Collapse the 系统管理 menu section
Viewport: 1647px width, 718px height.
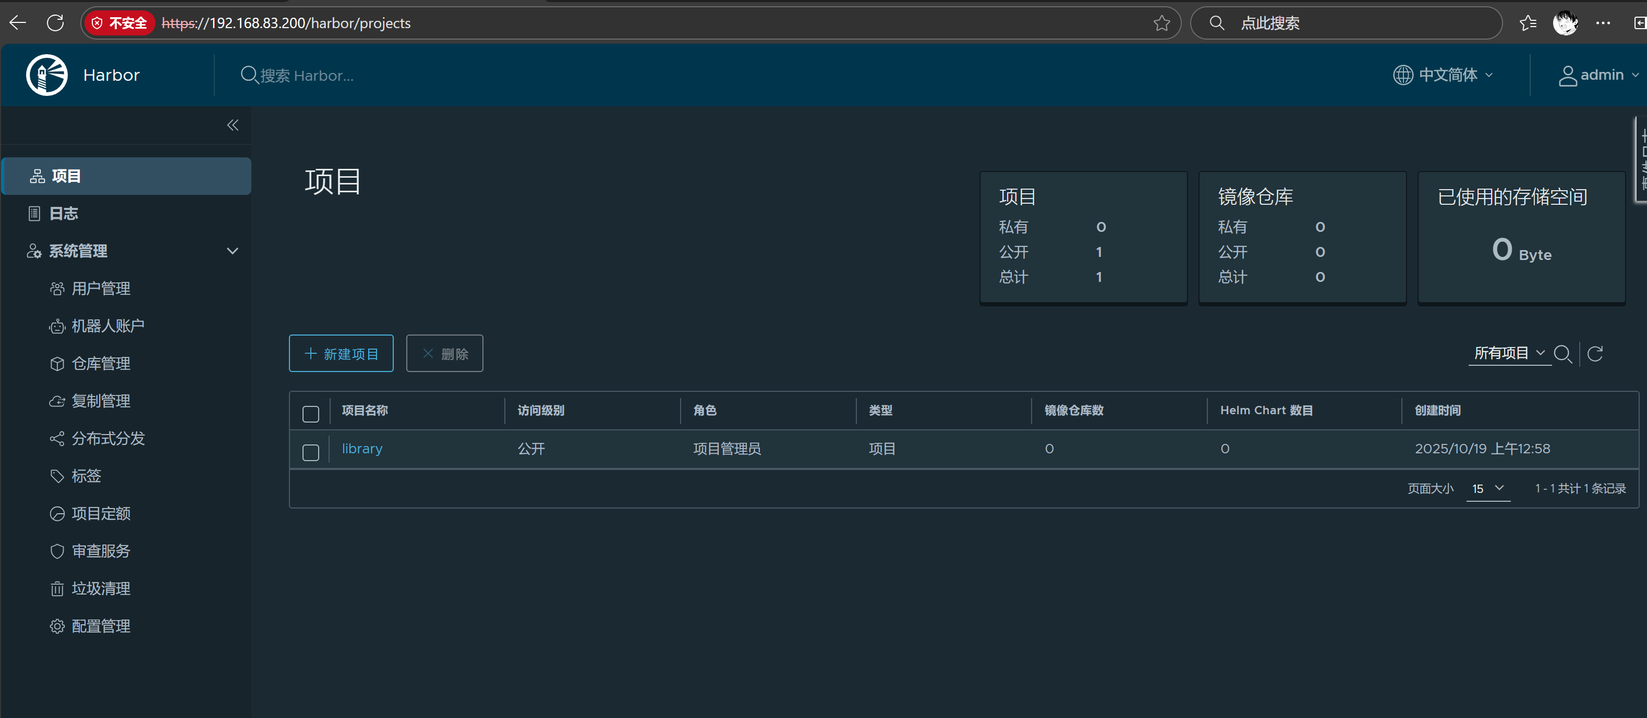coord(233,251)
